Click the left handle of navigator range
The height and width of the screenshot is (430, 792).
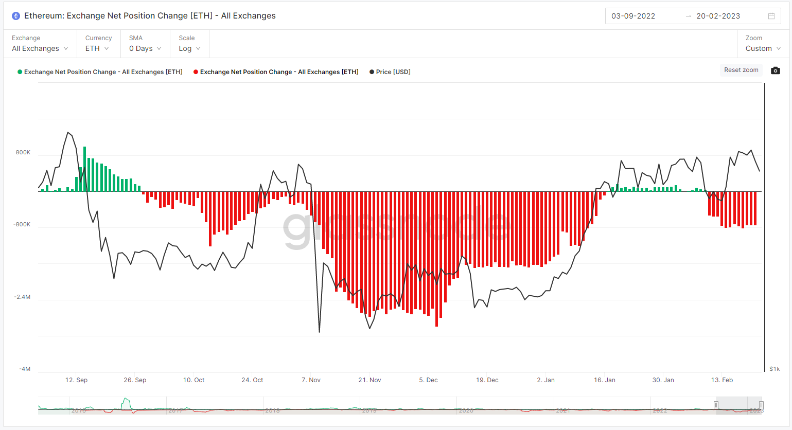[716, 405]
